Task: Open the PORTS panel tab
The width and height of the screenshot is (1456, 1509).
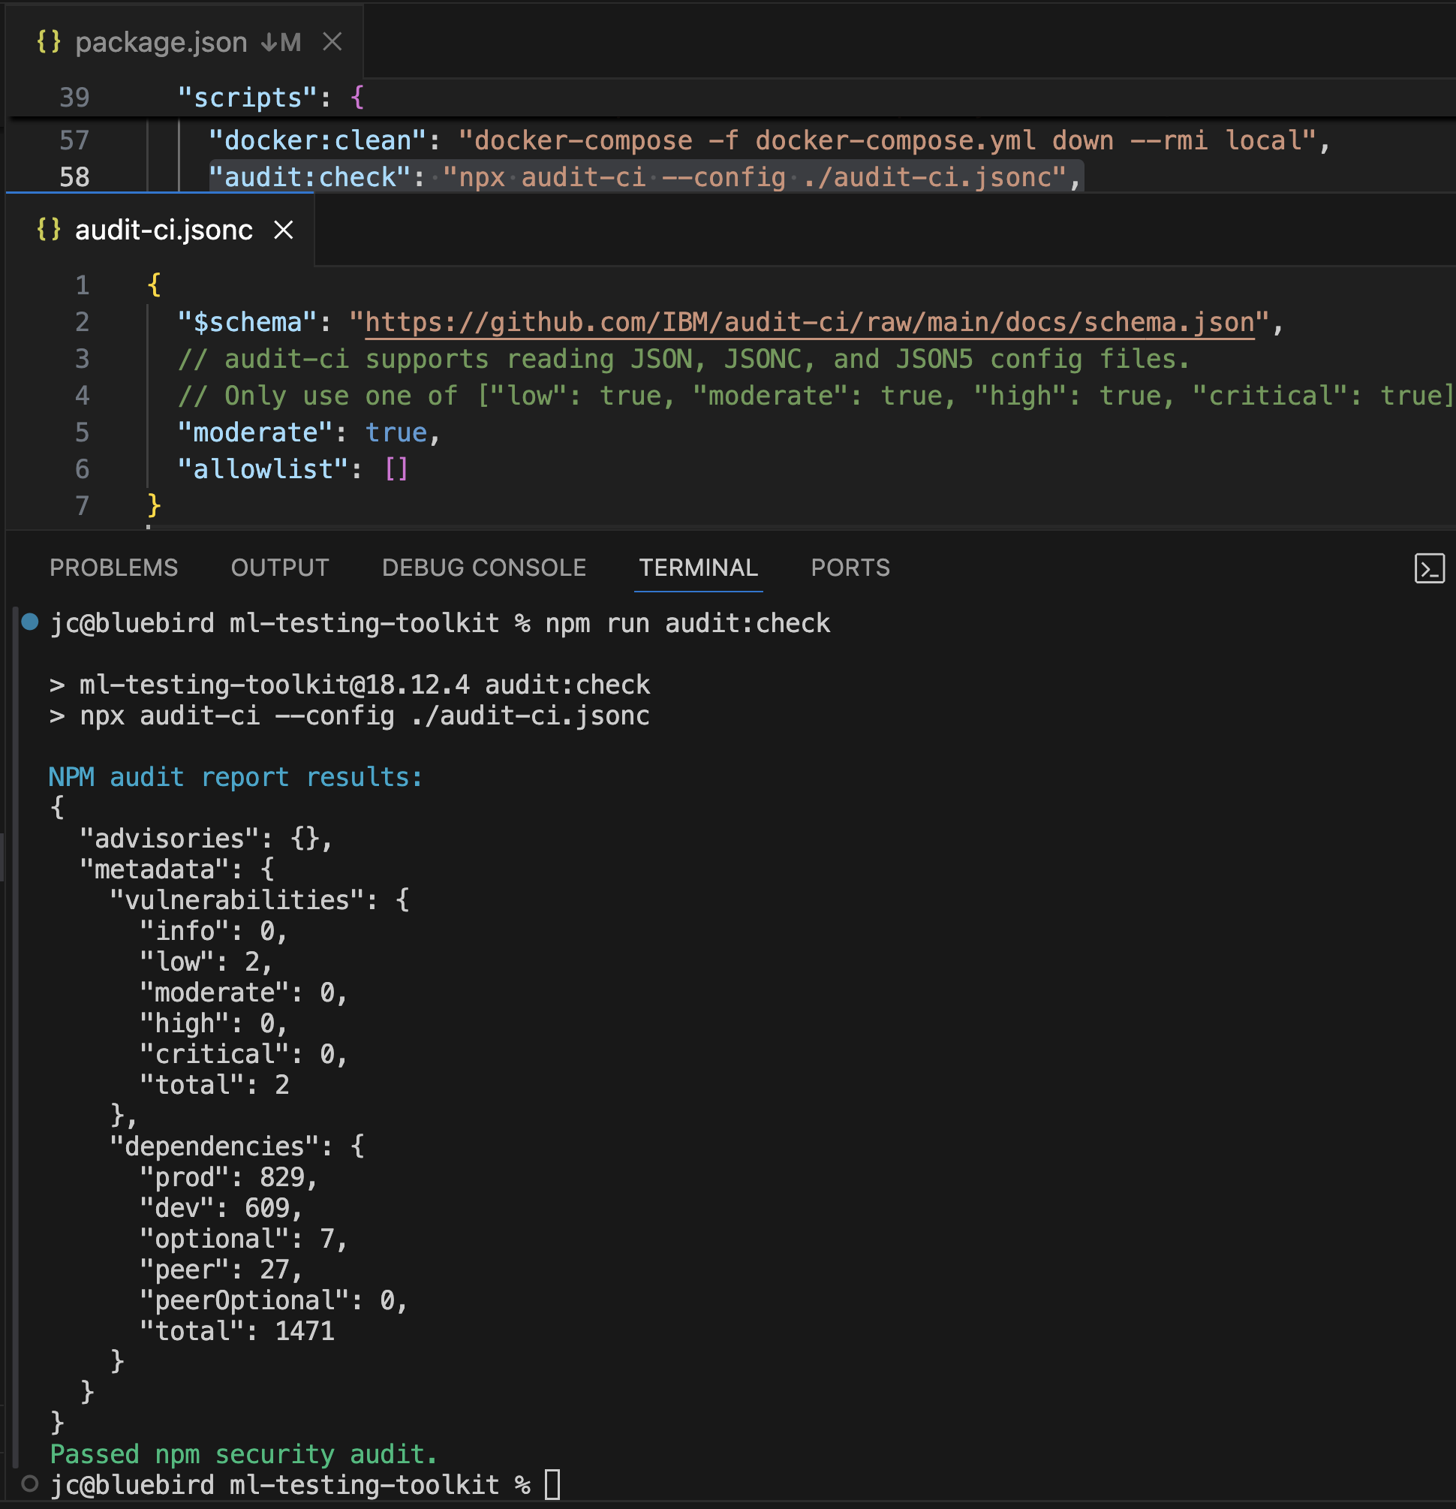Action: pos(850,568)
